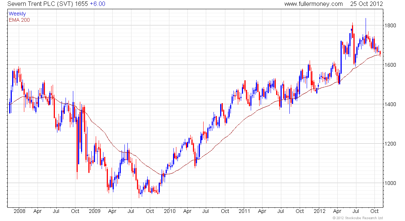
Task: Click the 2008 year label on time axis
Action: [20, 211]
